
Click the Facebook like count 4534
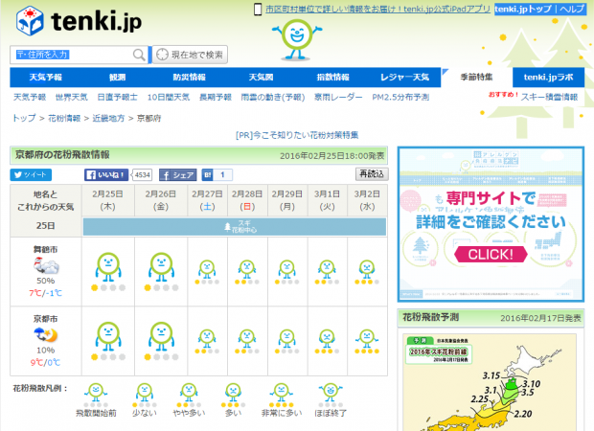point(143,175)
